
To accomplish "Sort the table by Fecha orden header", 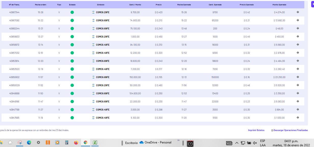I will point(40,5).
